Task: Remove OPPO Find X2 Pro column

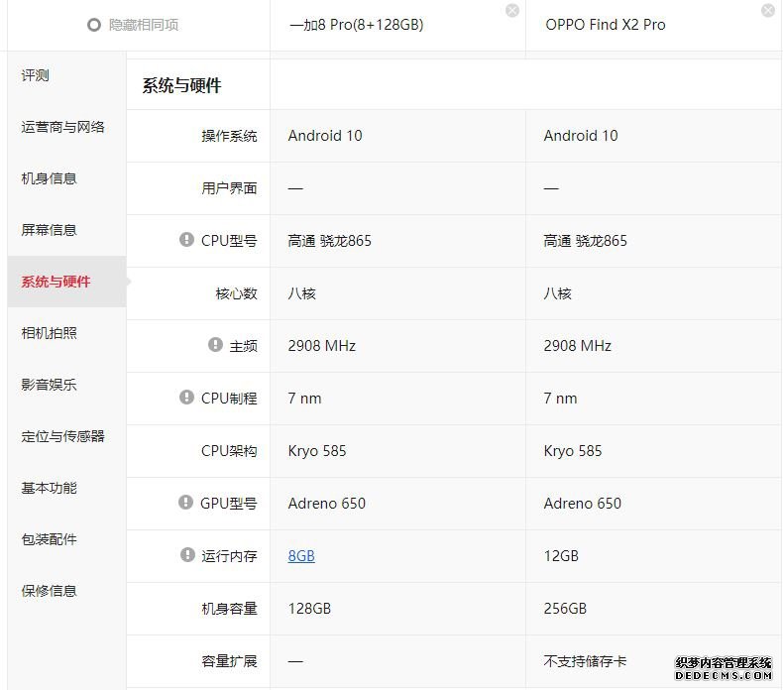Action: tap(768, 11)
